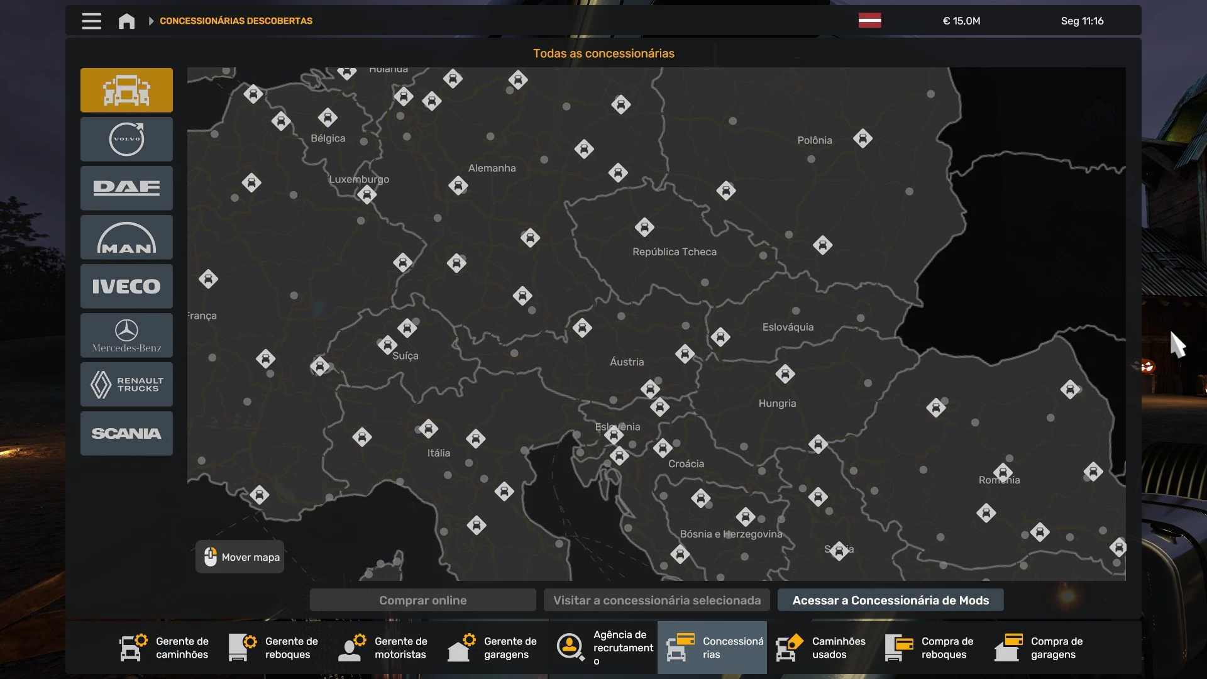
Task: Filter by Renault Trucks brand
Action: point(126,384)
